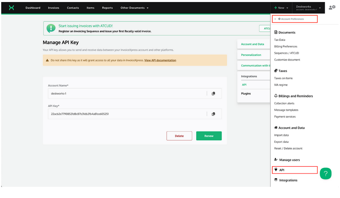Select the Integrations section tab
Viewport: 340px width, 198px height.
(249, 76)
